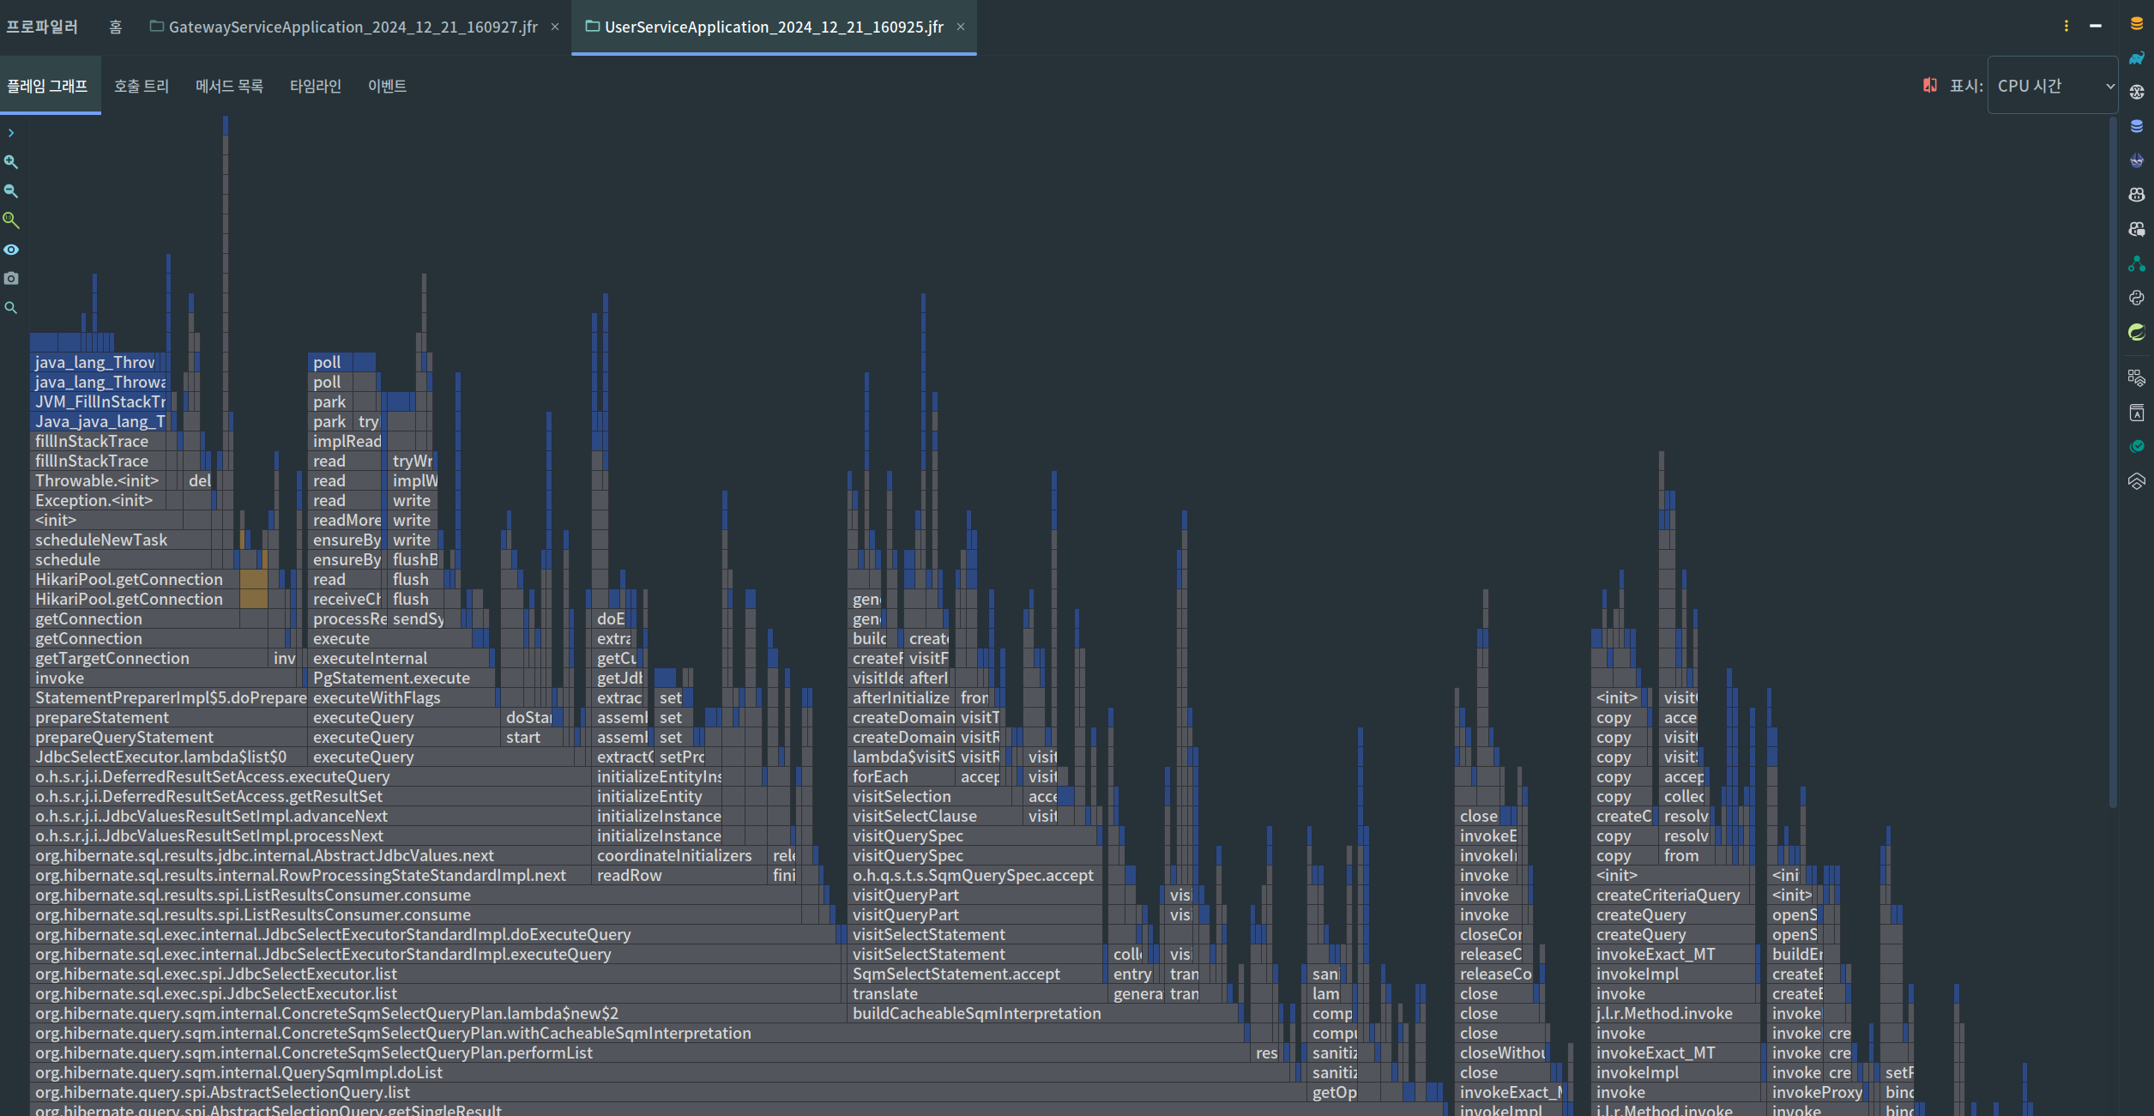Open the GatewayServiceApplication jfr tab

click(353, 27)
